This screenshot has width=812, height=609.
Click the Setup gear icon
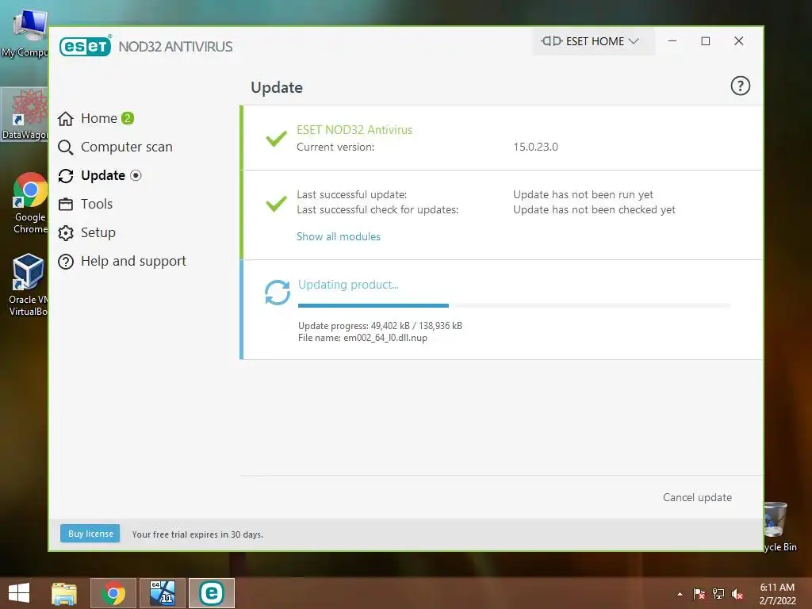point(66,233)
